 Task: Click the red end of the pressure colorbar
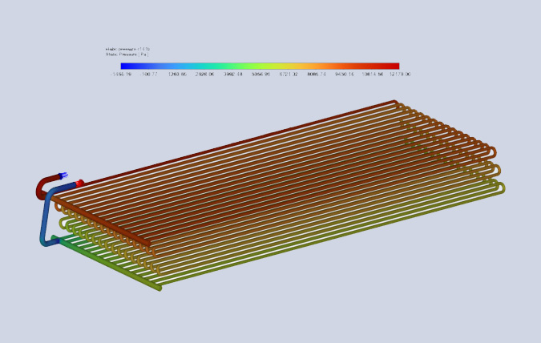tap(394, 66)
